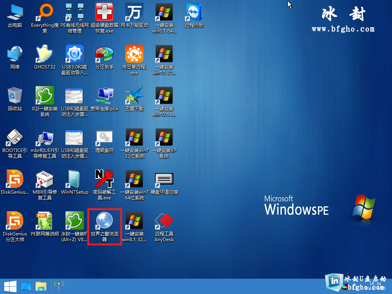
Task: Select 一键安装win7 64位系统 icon
Action: (134, 185)
